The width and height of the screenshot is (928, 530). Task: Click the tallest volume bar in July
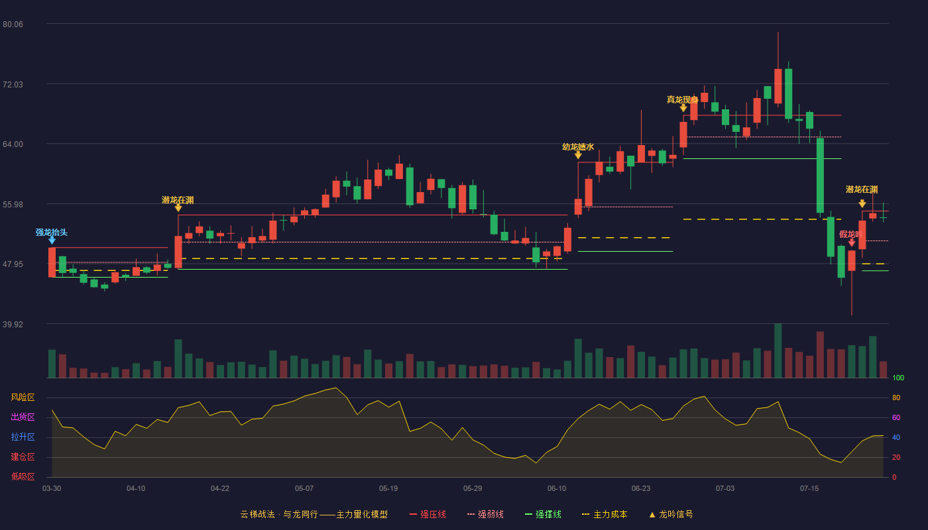[x=778, y=350]
